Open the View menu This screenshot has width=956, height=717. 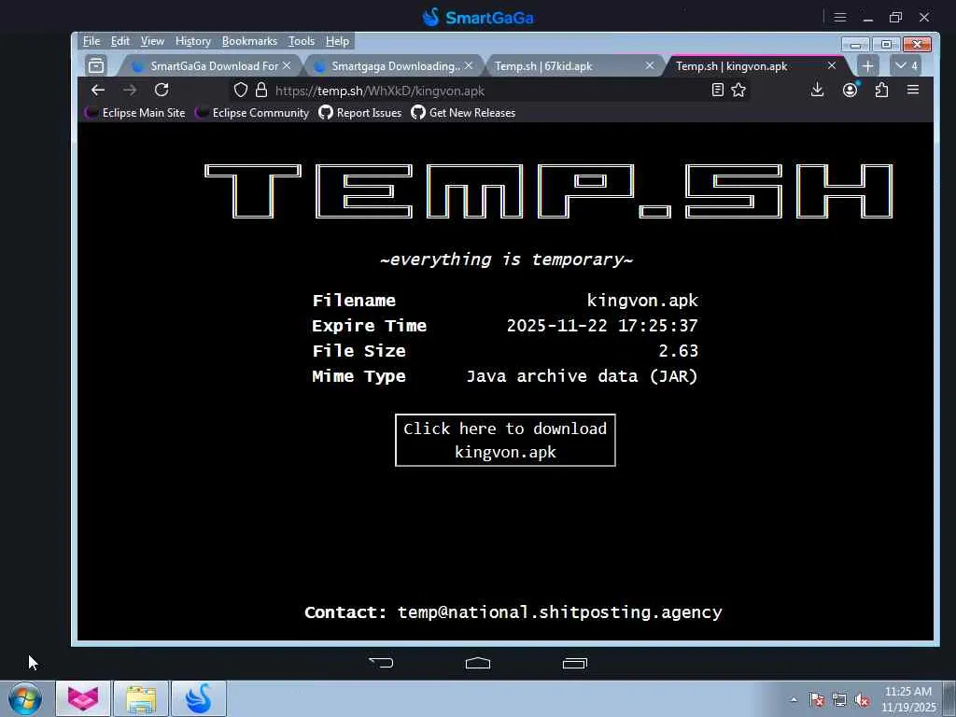click(x=152, y=41)
